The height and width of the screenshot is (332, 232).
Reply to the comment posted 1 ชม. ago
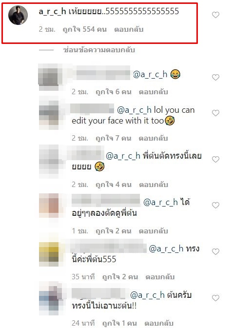[154, 231]
